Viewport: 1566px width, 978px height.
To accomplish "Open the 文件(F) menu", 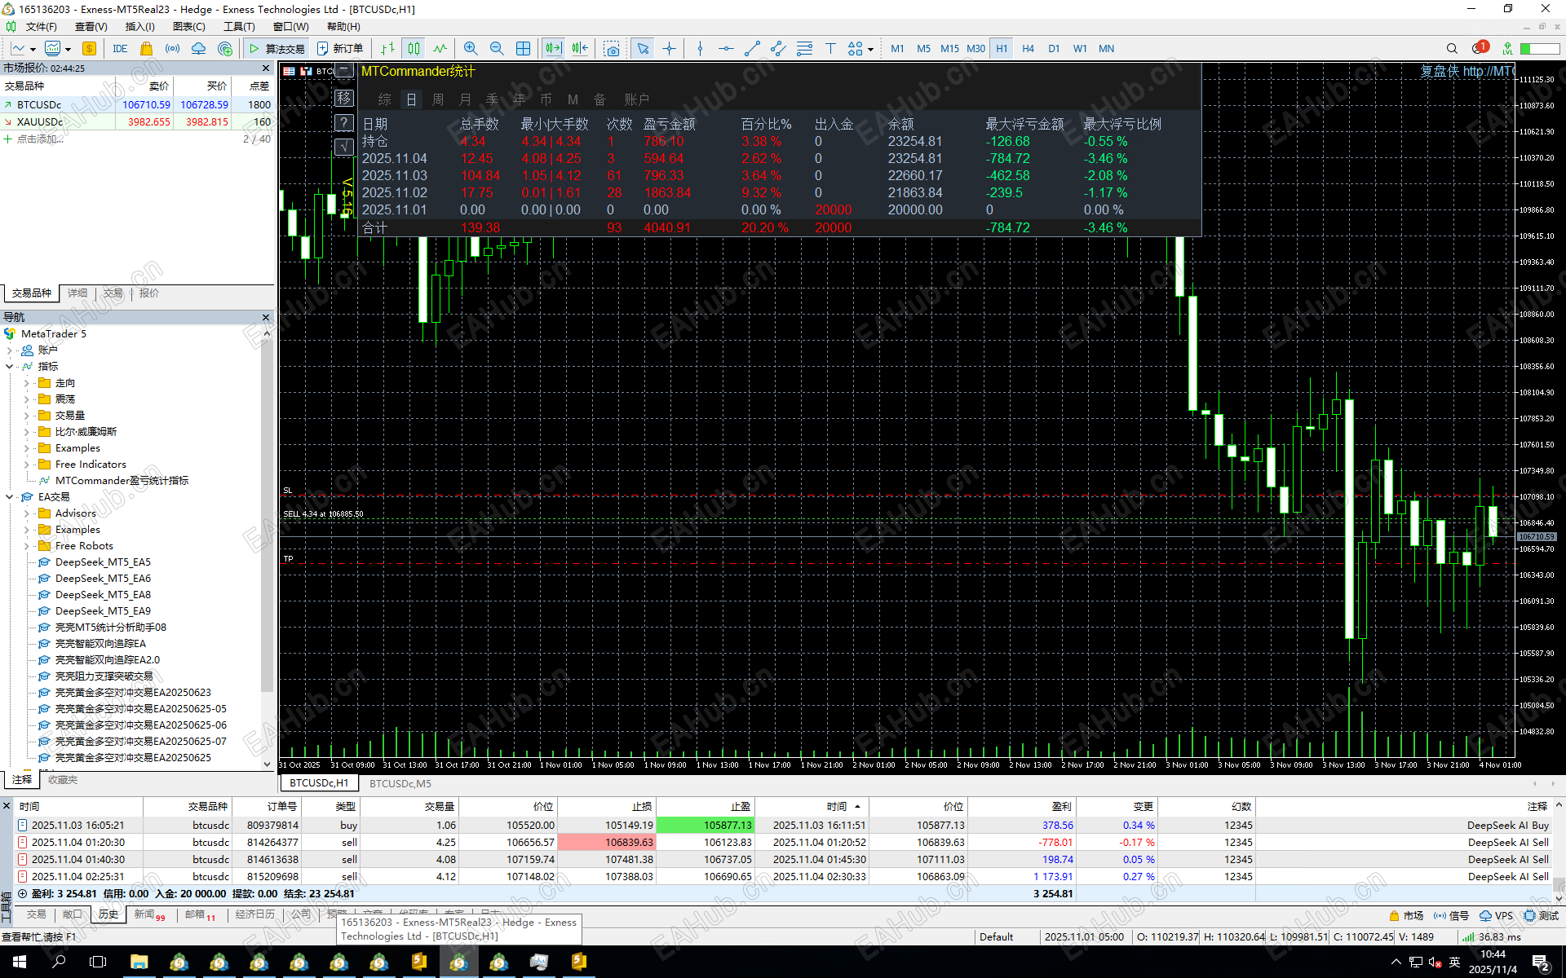I will pos(41,27).
